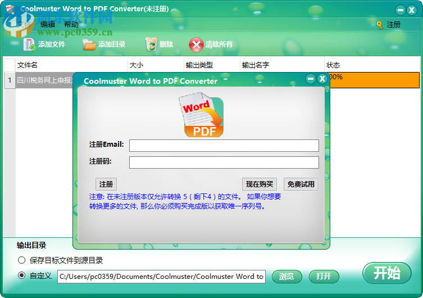Click the large 开始 (Start) button
This screenshot has width=423, height=298.
pos(387,273)
